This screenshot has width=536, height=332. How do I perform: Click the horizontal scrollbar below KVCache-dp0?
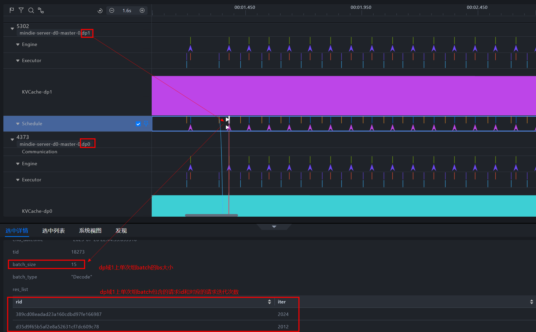pos(211,215)
